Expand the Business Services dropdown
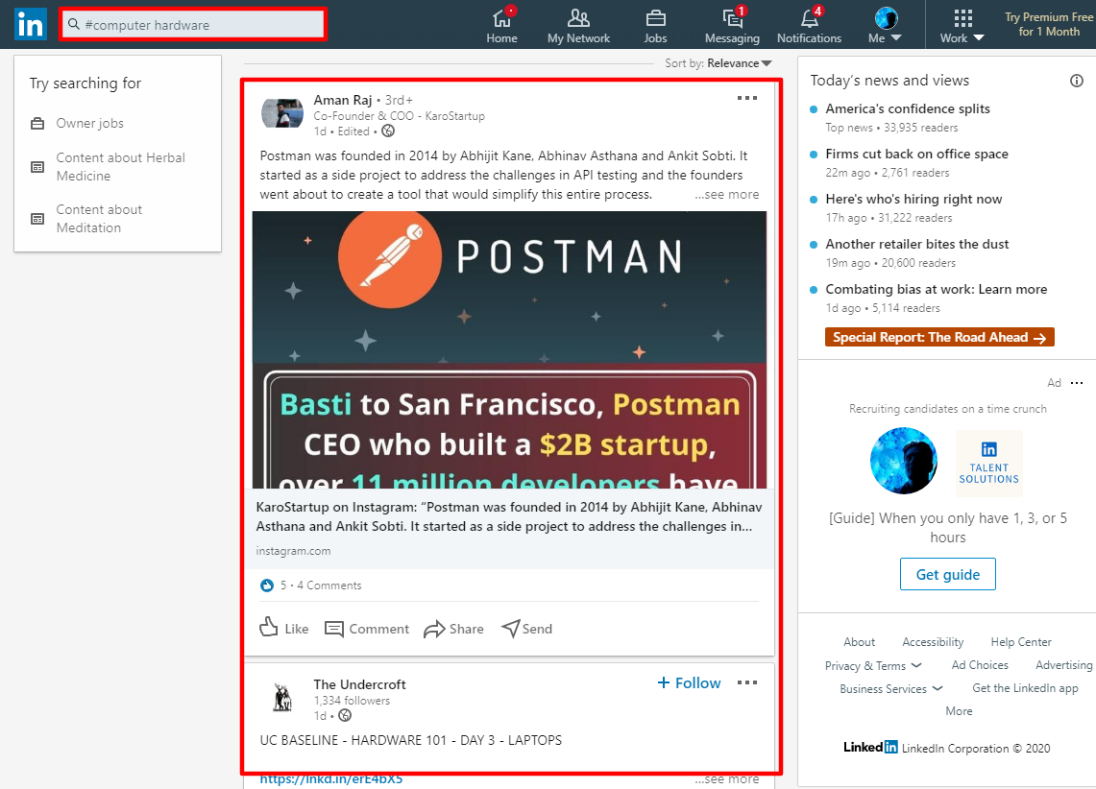 pyautogui.click(x=891, y=688)
